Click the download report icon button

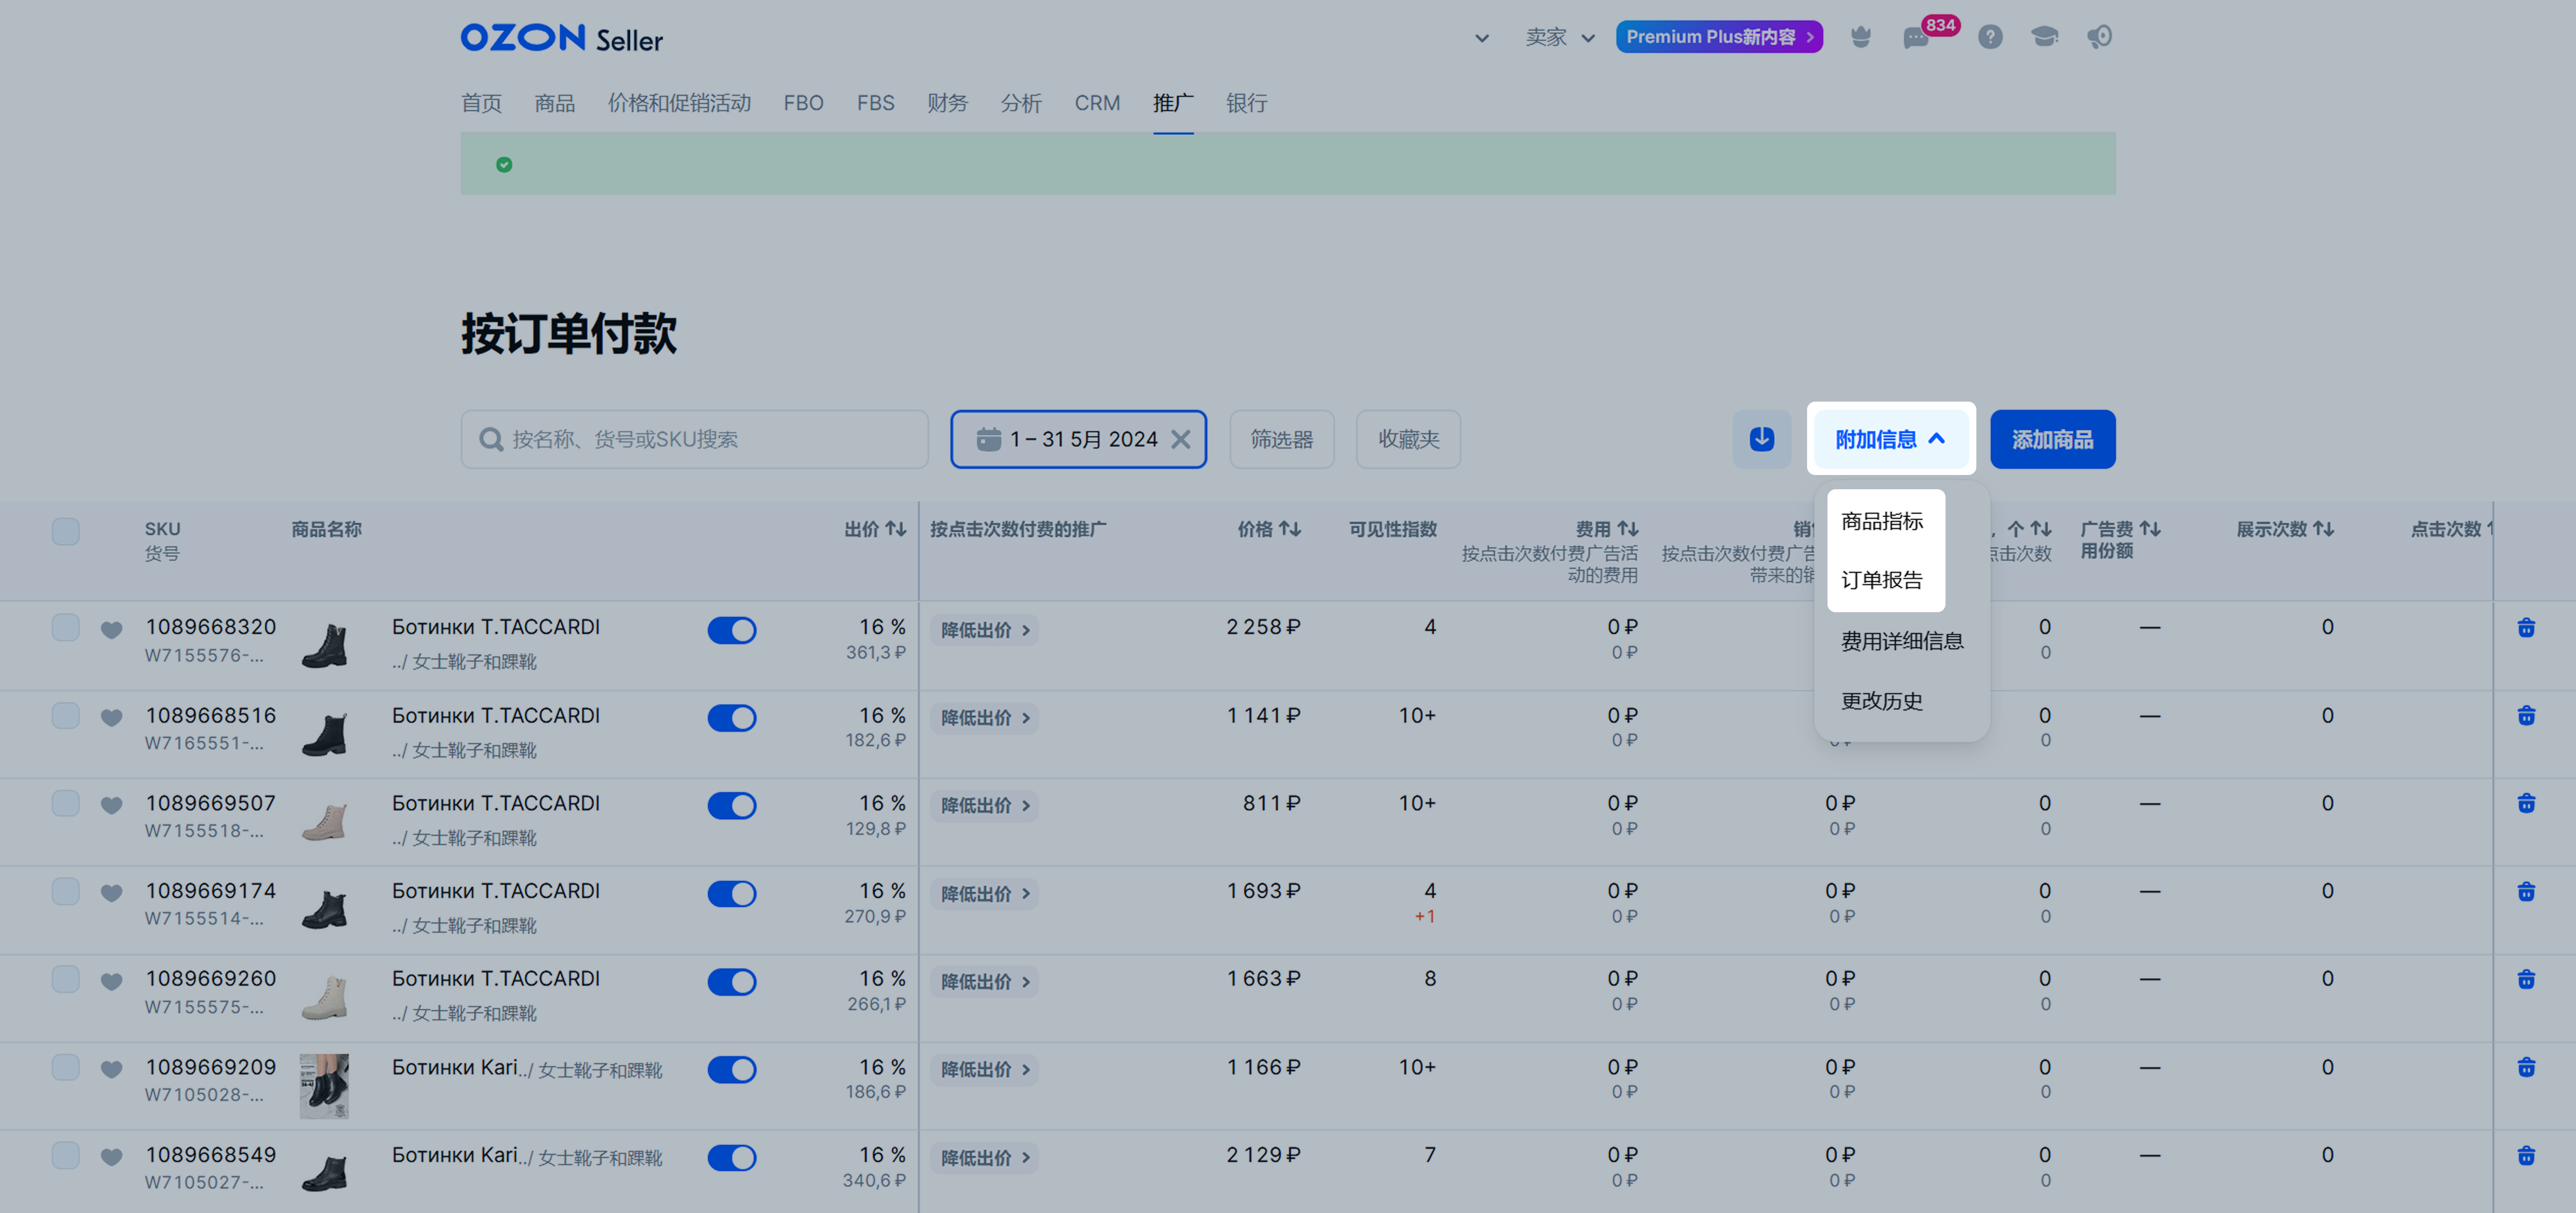[1761, 439]
